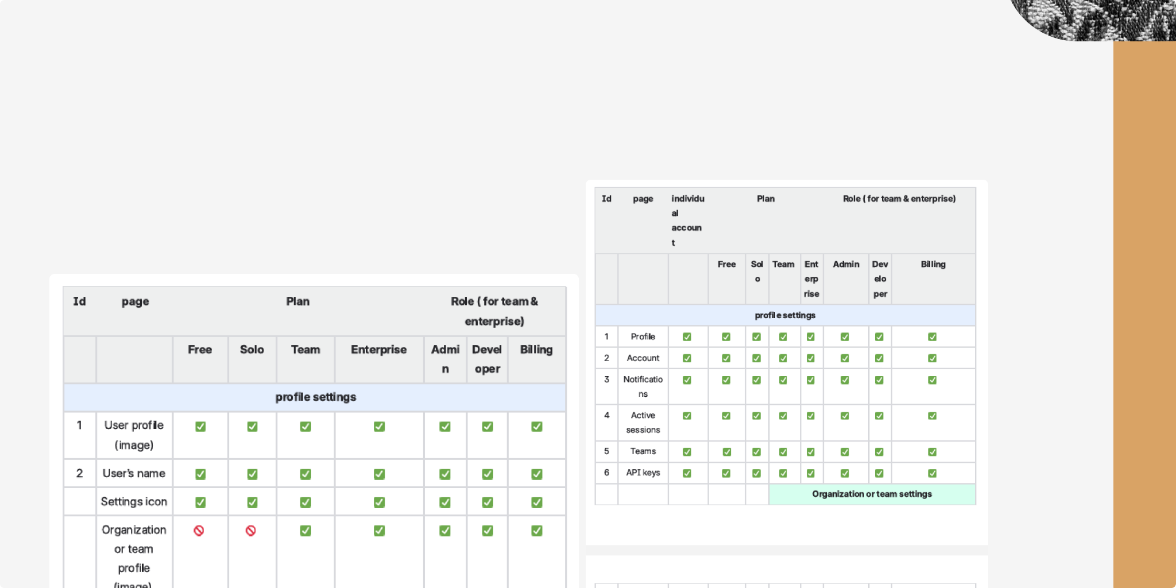Select the Team checkmark in User's name row

[x=305, y=474]
